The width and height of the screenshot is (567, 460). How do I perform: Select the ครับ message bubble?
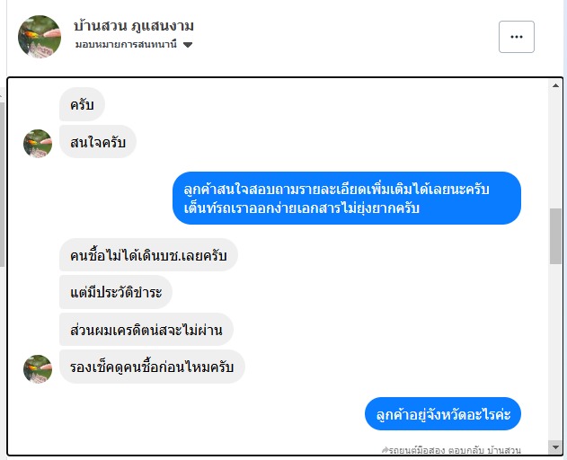coord(83,104)
